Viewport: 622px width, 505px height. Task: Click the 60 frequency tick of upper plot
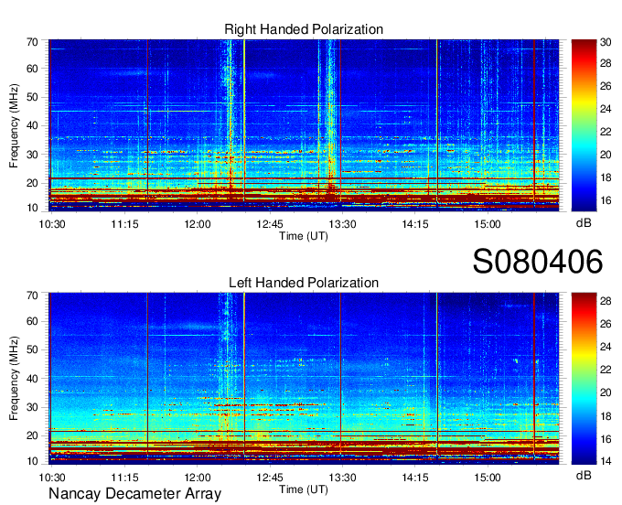click(x=32, y=69)
